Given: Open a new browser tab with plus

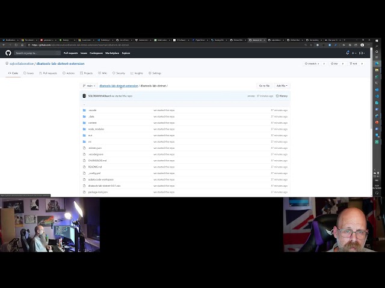Looking at the screenshot, I should point(345,40).
